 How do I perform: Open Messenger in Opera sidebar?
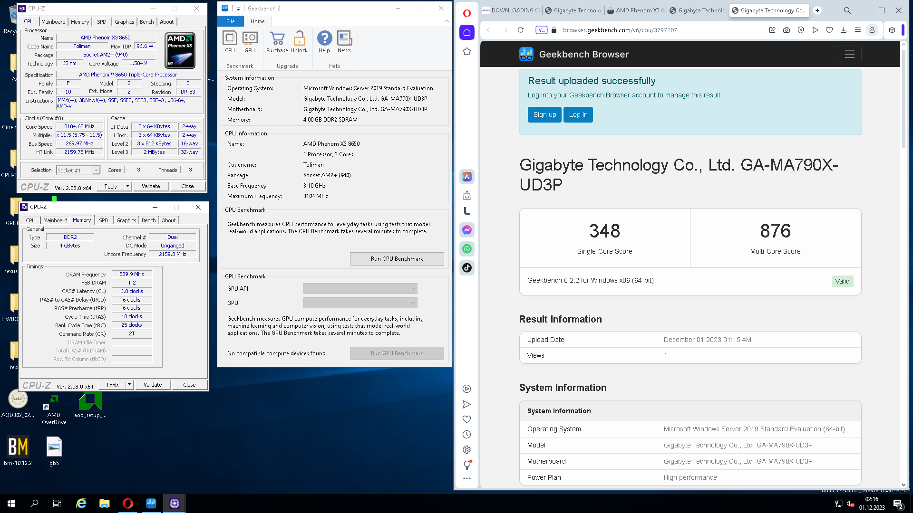tap(467, 230)
